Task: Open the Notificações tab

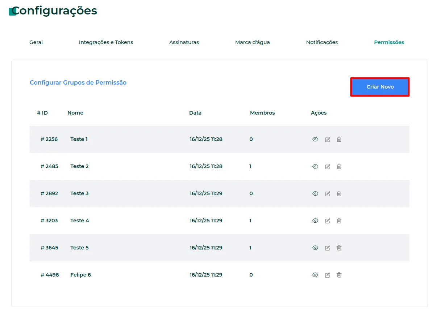Action: 322,42
